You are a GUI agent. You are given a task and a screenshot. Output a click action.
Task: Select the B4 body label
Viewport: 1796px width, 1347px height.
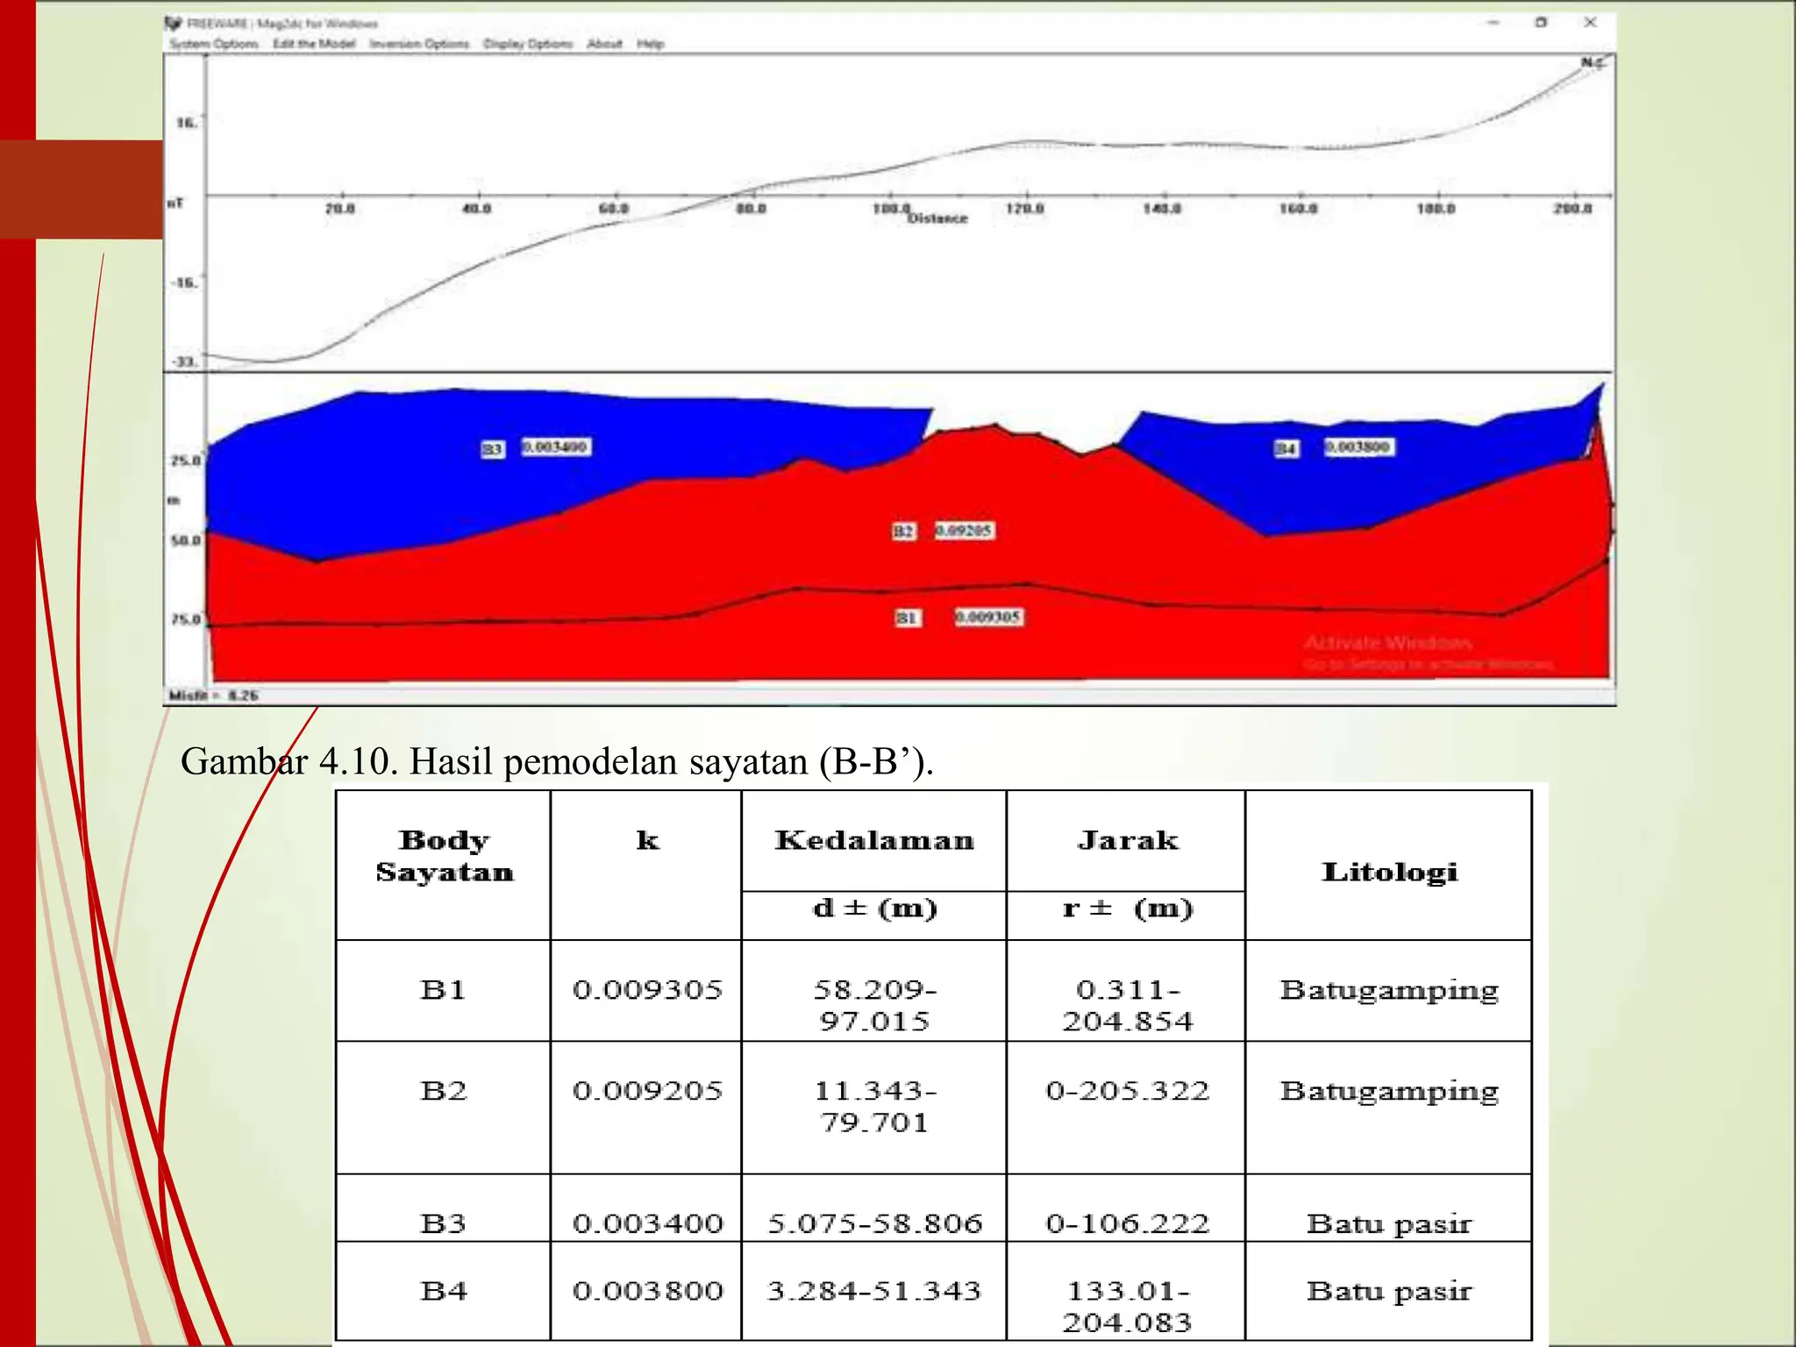(x=1286, y=449)
